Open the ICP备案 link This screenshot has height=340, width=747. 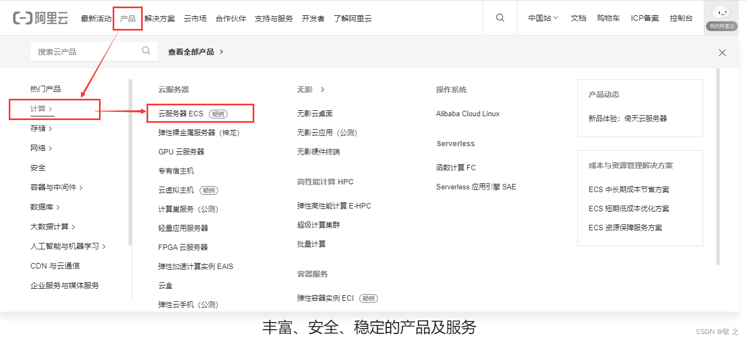645,18
